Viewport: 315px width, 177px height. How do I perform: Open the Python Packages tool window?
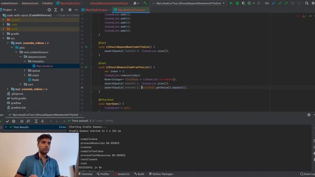(x=161, y=174)
